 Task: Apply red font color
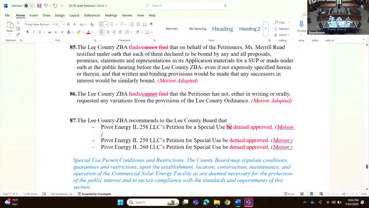pos(89,32)
